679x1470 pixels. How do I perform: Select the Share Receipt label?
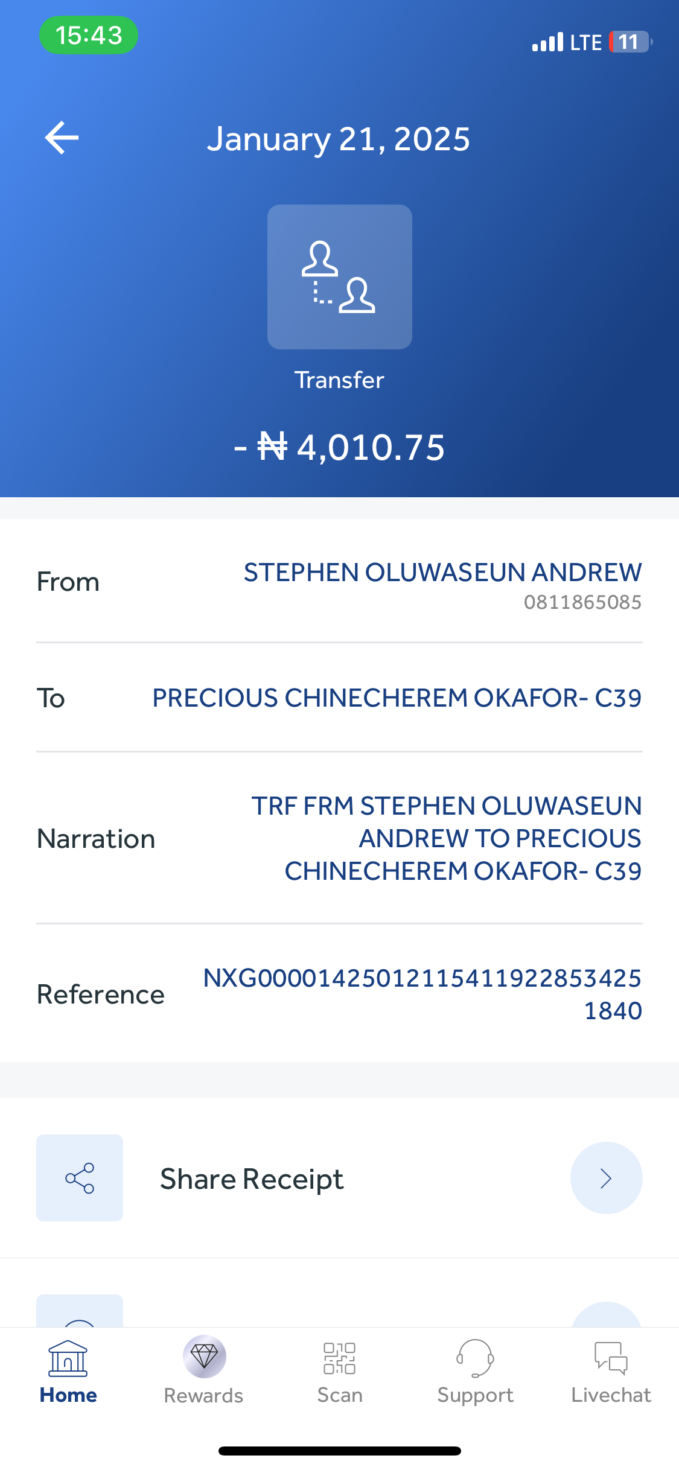[x=252, y=1179]
